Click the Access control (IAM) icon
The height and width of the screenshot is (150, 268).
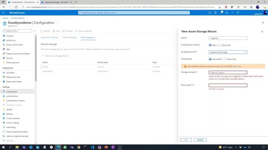click(4, 45)
